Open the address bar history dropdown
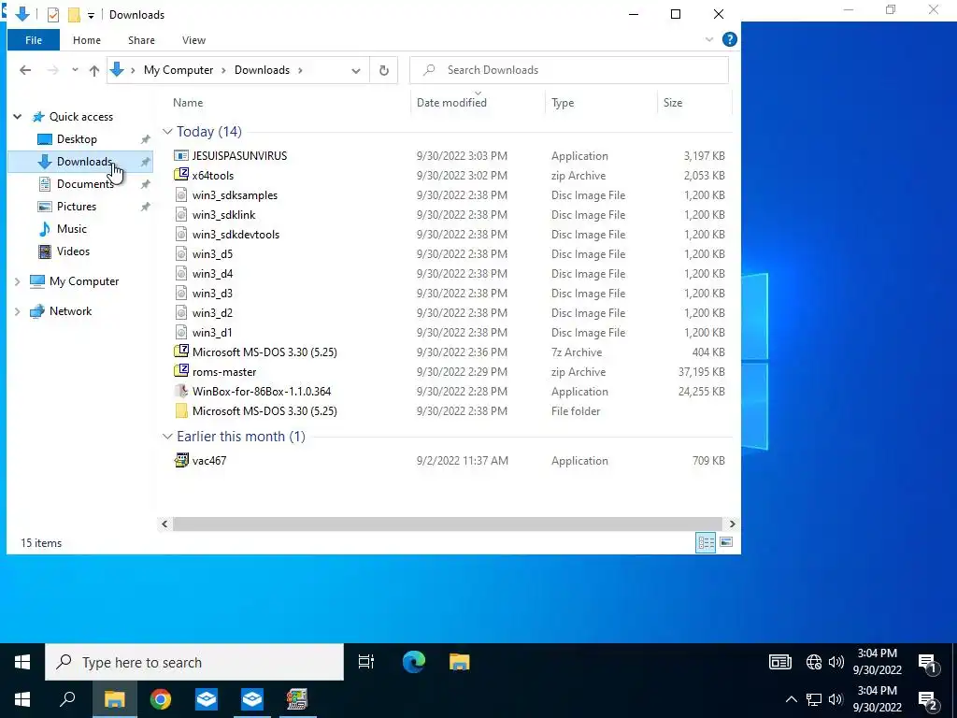957x718 pixels. (356, 71)
